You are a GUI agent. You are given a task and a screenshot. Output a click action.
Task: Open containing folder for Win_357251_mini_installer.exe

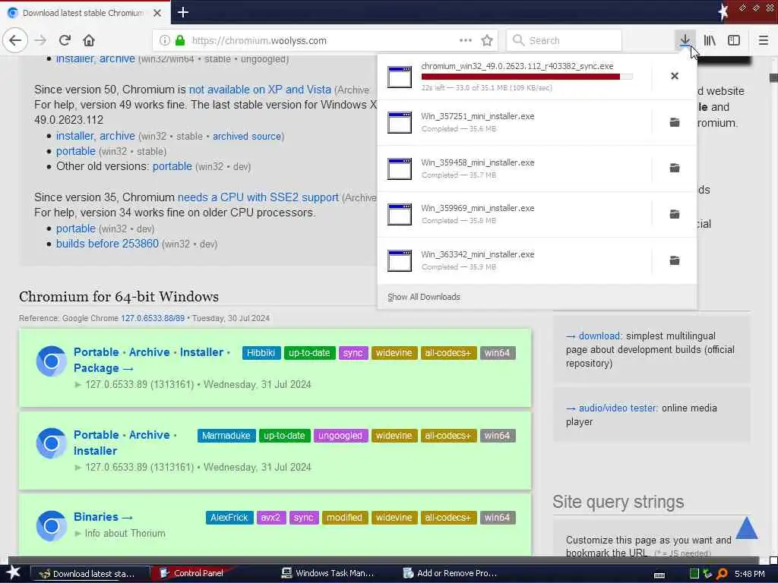point(675,122)
